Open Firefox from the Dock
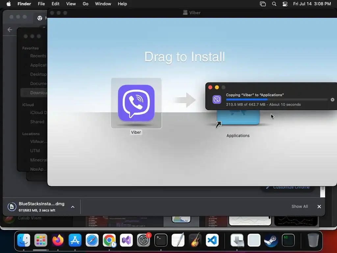Image resolution: width=337 pixels, height=253 pixels. 58,240
